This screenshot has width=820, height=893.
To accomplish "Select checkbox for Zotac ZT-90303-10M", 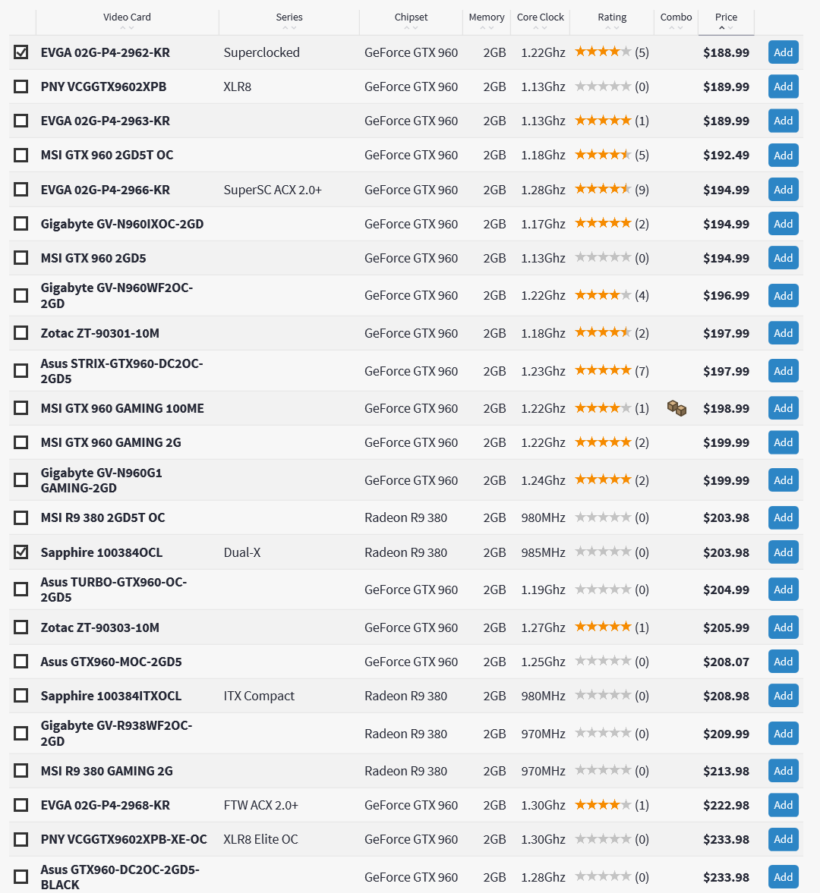I will coord(21,627).
